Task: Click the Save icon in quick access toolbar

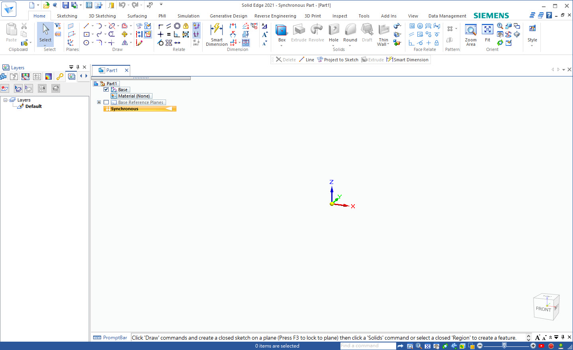Action: pyautogui.click(x=65, y=5)
